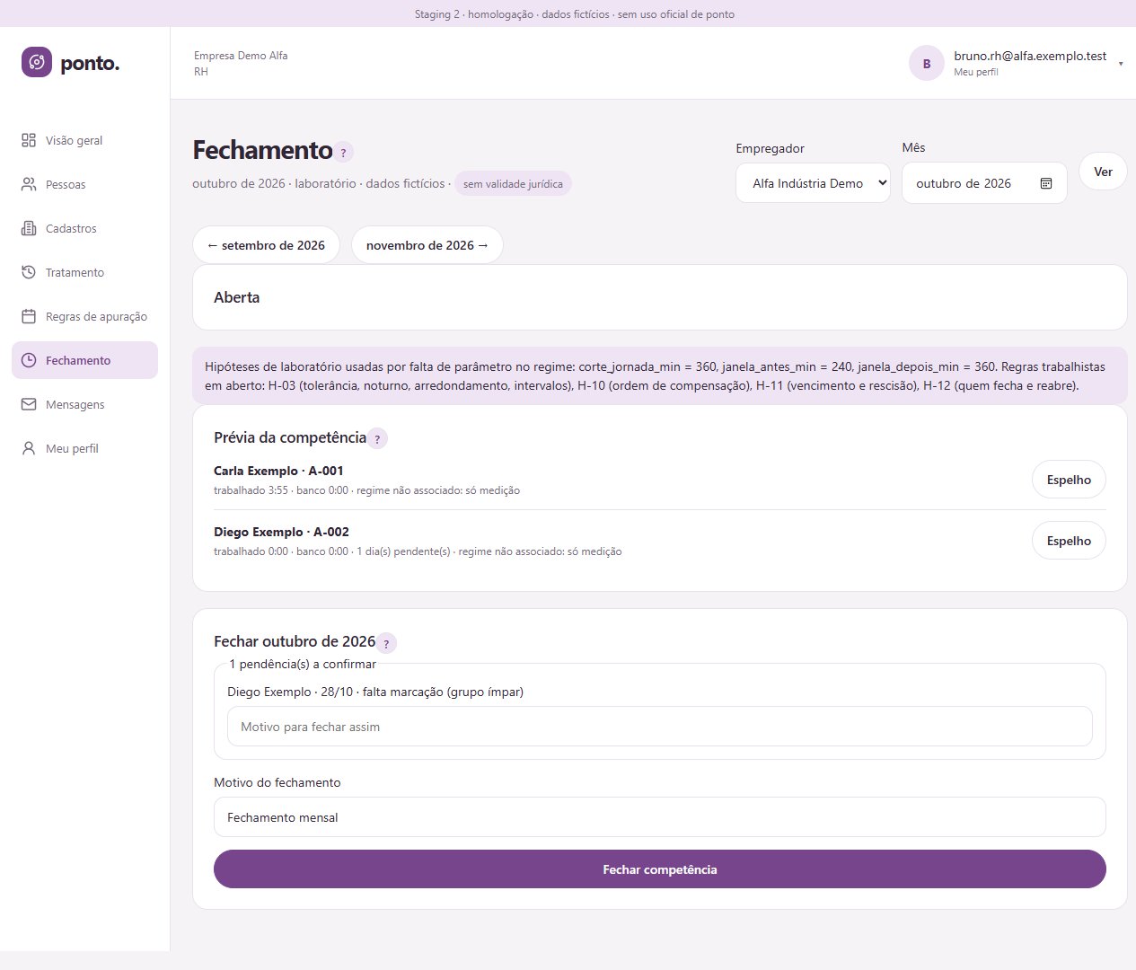Image resolution: width=1136 pixels, height=970 pixels.
Task: Navigate to Tratamento page
Action: pos(84,272)
